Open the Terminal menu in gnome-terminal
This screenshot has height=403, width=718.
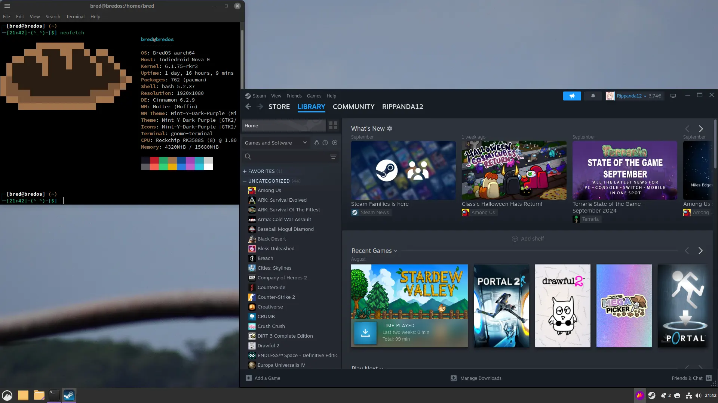click(x=75, y=17)
